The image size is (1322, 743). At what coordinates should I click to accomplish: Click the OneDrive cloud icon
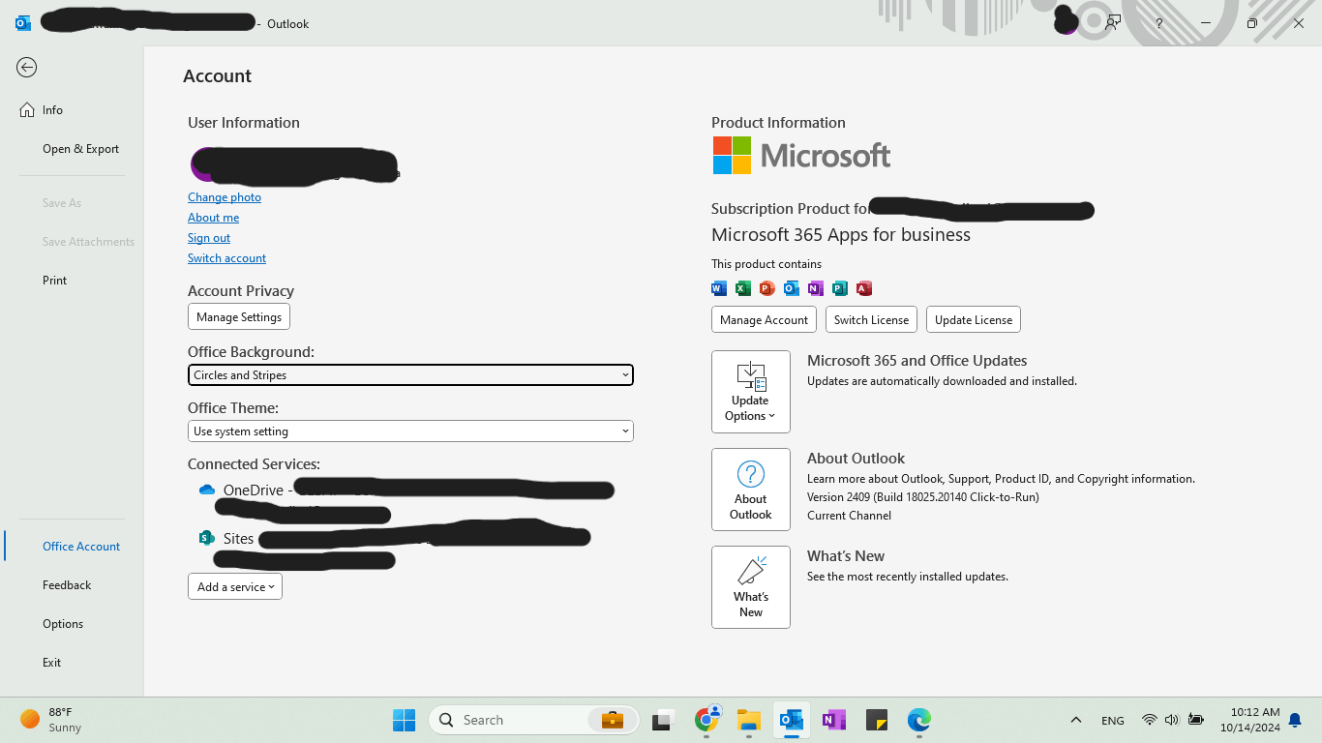(206, 490)
